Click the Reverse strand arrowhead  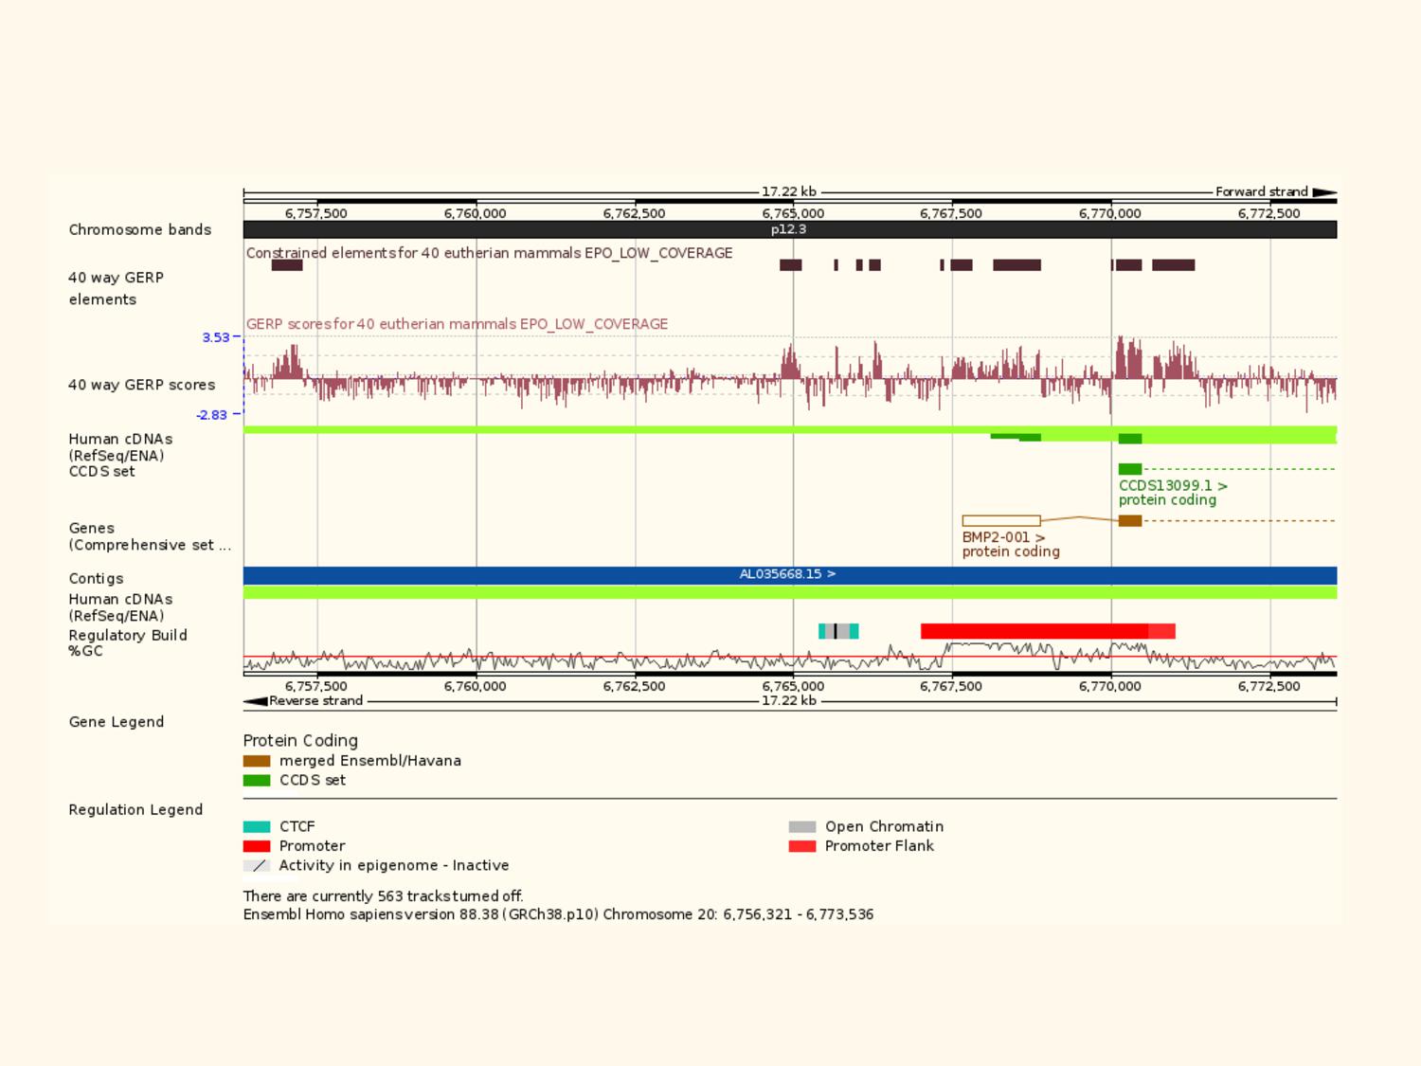pyautogui.click(x=256, y=701)
